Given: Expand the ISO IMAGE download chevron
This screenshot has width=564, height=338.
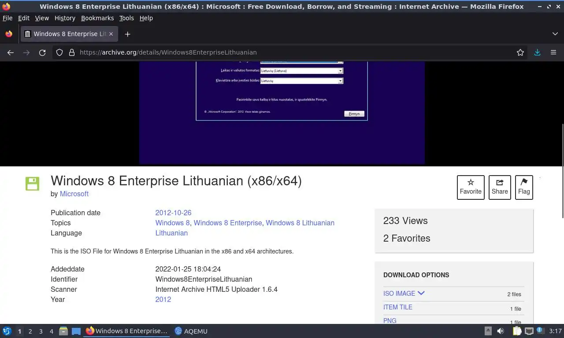Looking at the screenshot, I should 421,293.
